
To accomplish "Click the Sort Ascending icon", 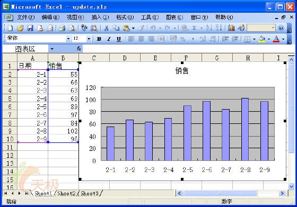I will pyautogui.click(x=209, y=28).
